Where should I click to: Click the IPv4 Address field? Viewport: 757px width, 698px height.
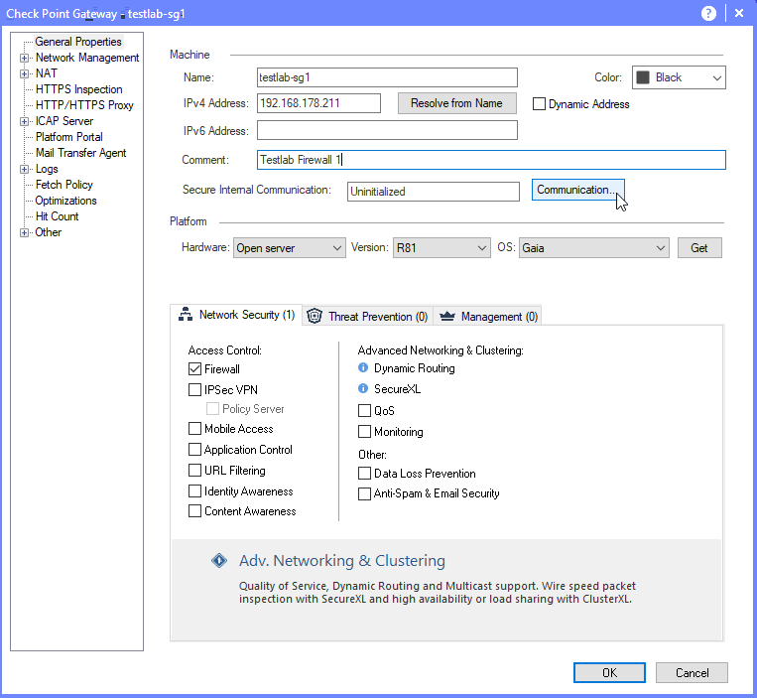tap(318, 103)
